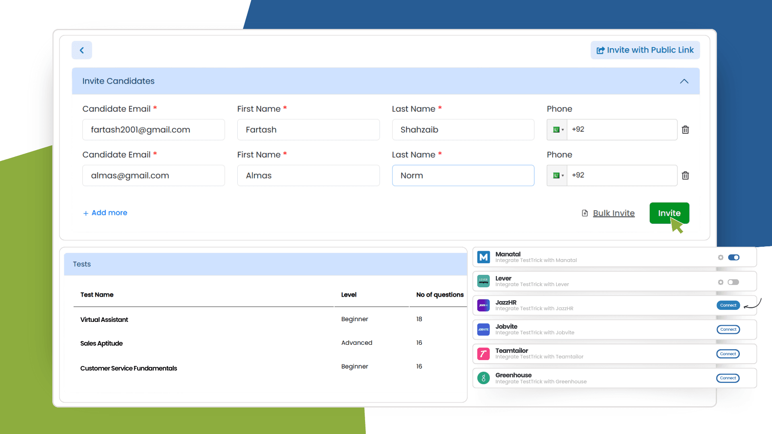Screen dimensions: 772x434
Task: Click the Teamtailor logo icon
Action: [x=483, y=354]
